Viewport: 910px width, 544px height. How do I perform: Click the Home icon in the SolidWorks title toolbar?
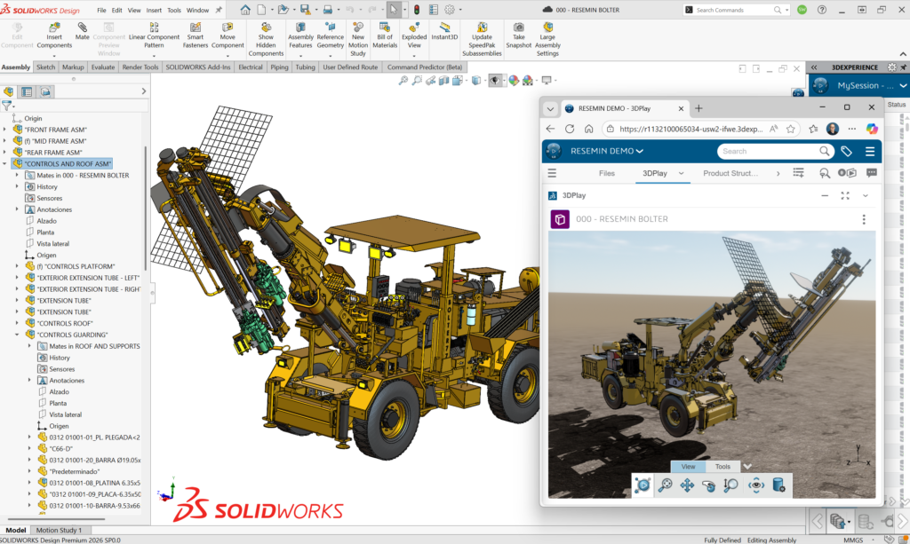pos(245,10)
